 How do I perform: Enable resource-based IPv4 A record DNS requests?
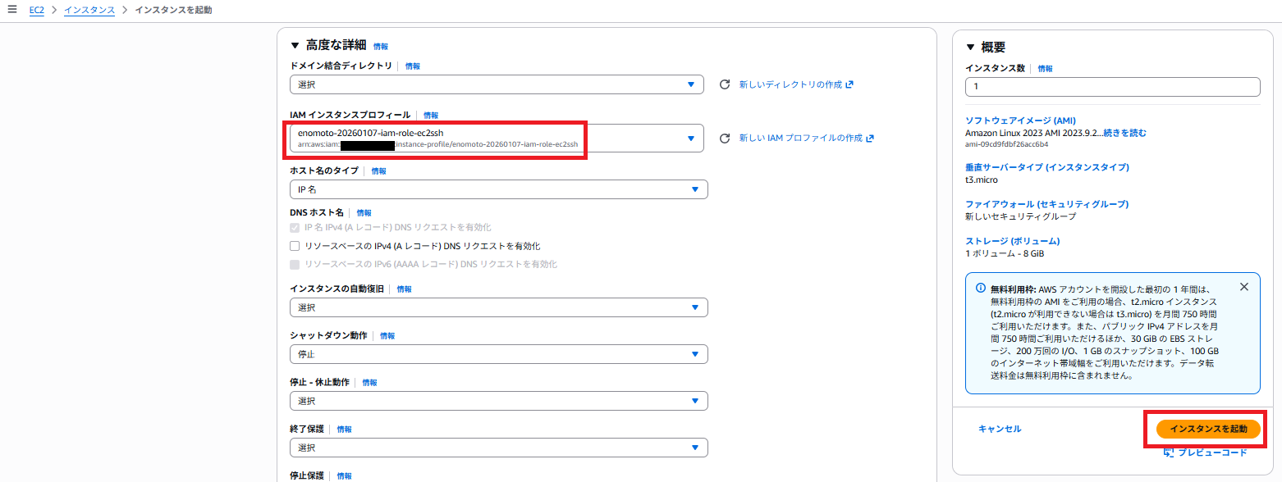295,246
